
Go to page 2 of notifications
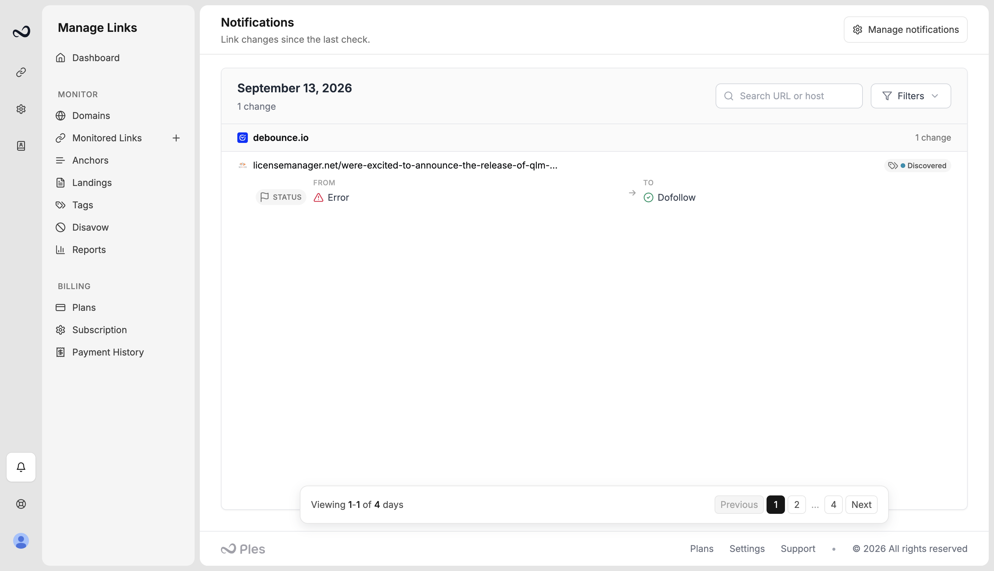(x=796, y=505)
